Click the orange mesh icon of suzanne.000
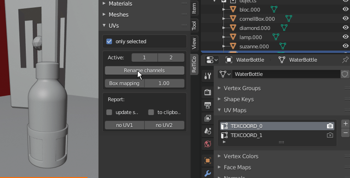350x178 pixels. coord(233,46)
